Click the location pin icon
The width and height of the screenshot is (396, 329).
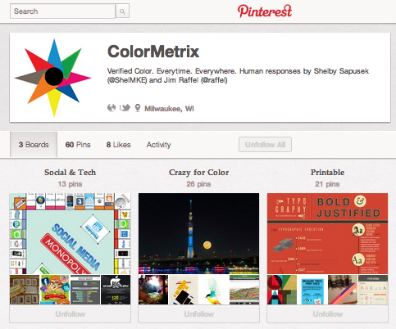click(138, 108)
